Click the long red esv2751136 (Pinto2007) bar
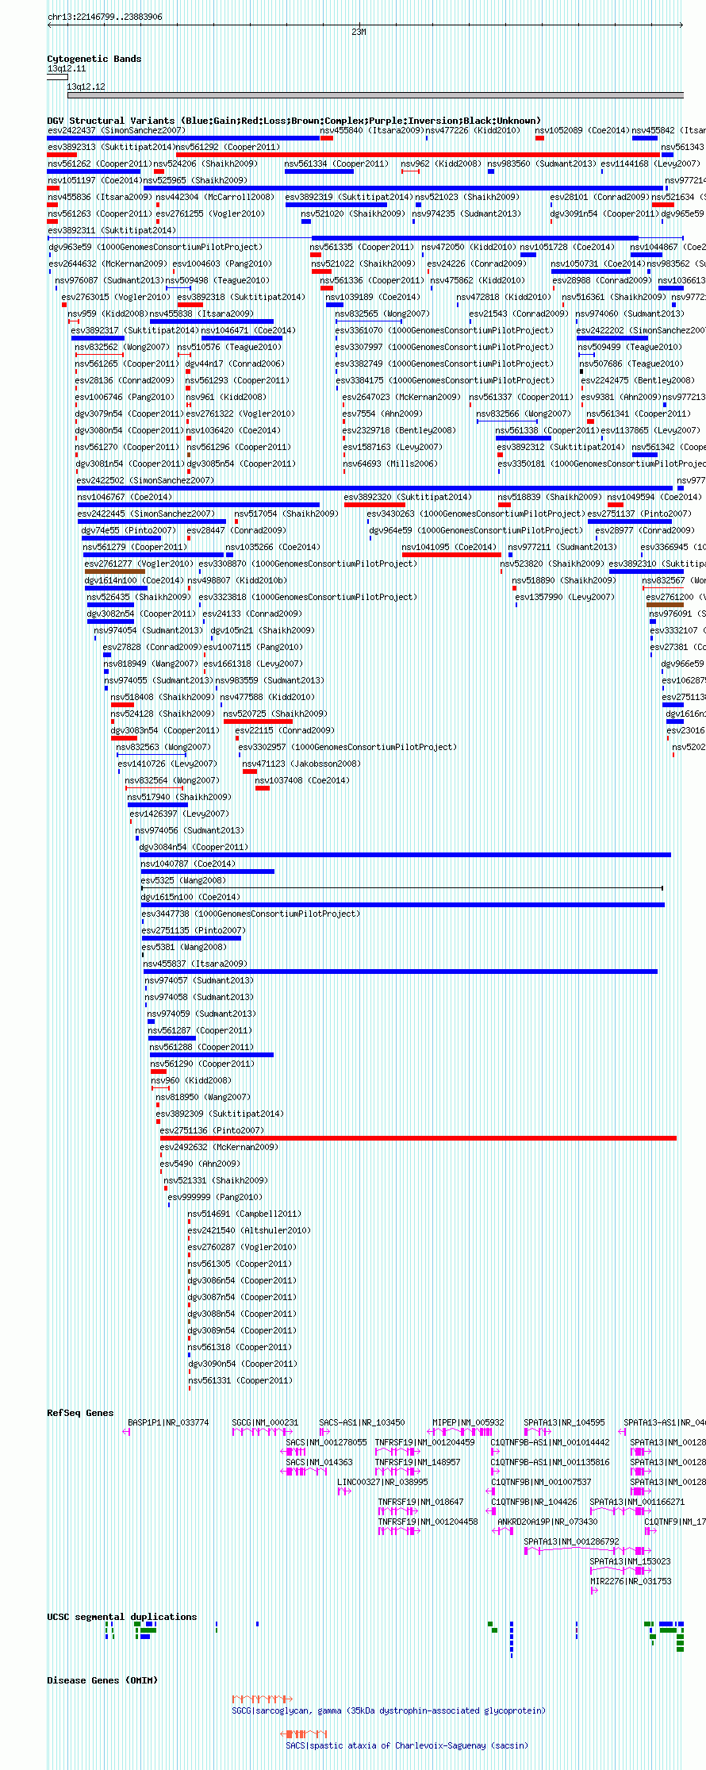 418,1138
